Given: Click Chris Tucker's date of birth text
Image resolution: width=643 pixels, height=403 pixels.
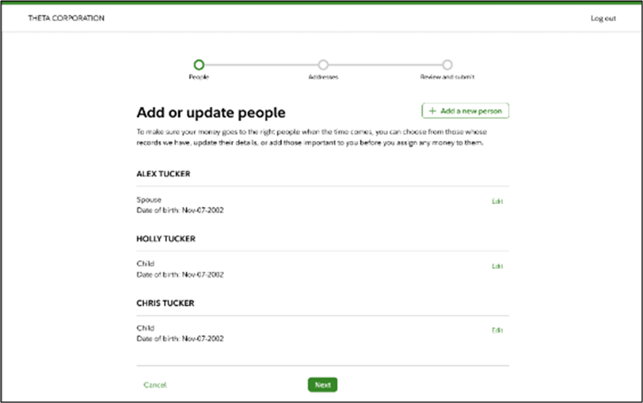Looking at the screenshot, I should coord(180,338).
